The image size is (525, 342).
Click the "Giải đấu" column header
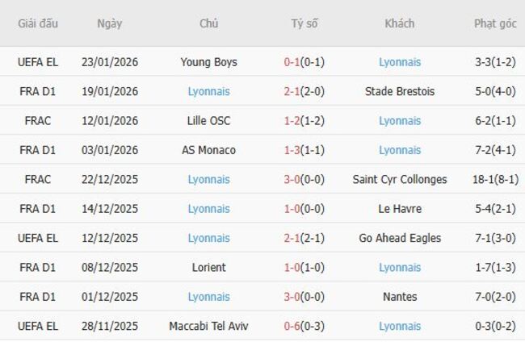point(39,23)
